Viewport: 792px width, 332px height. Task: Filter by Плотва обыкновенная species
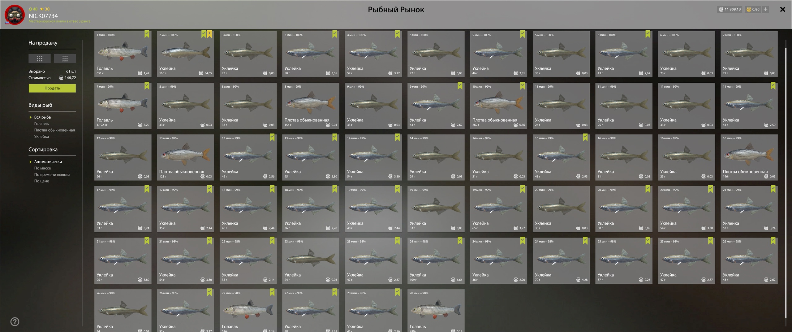(54, 130)
